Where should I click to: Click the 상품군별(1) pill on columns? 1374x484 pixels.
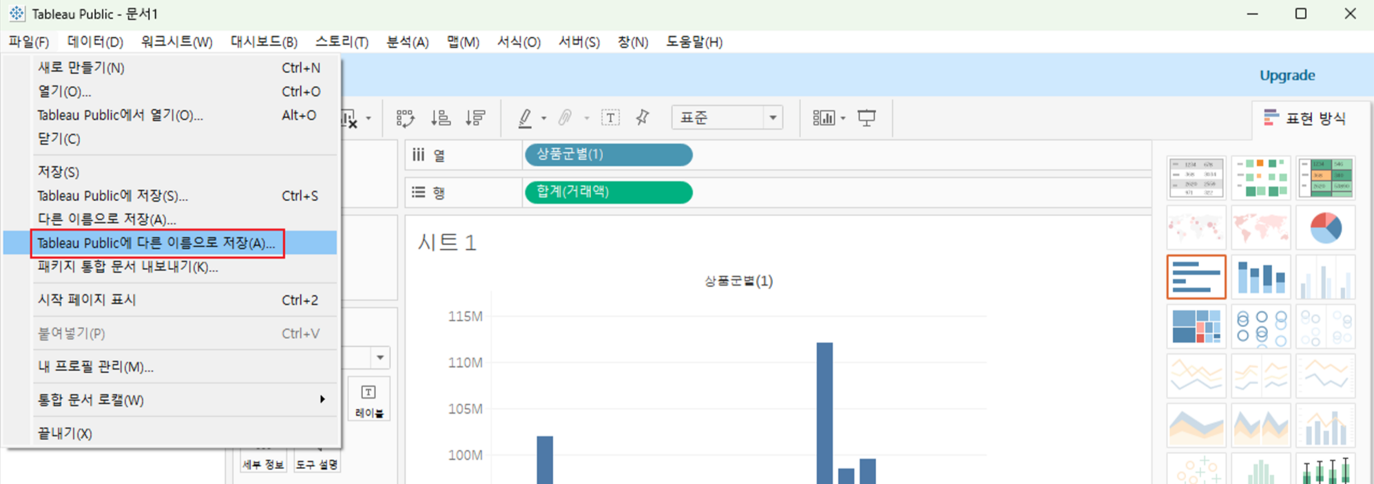(608, 155)
